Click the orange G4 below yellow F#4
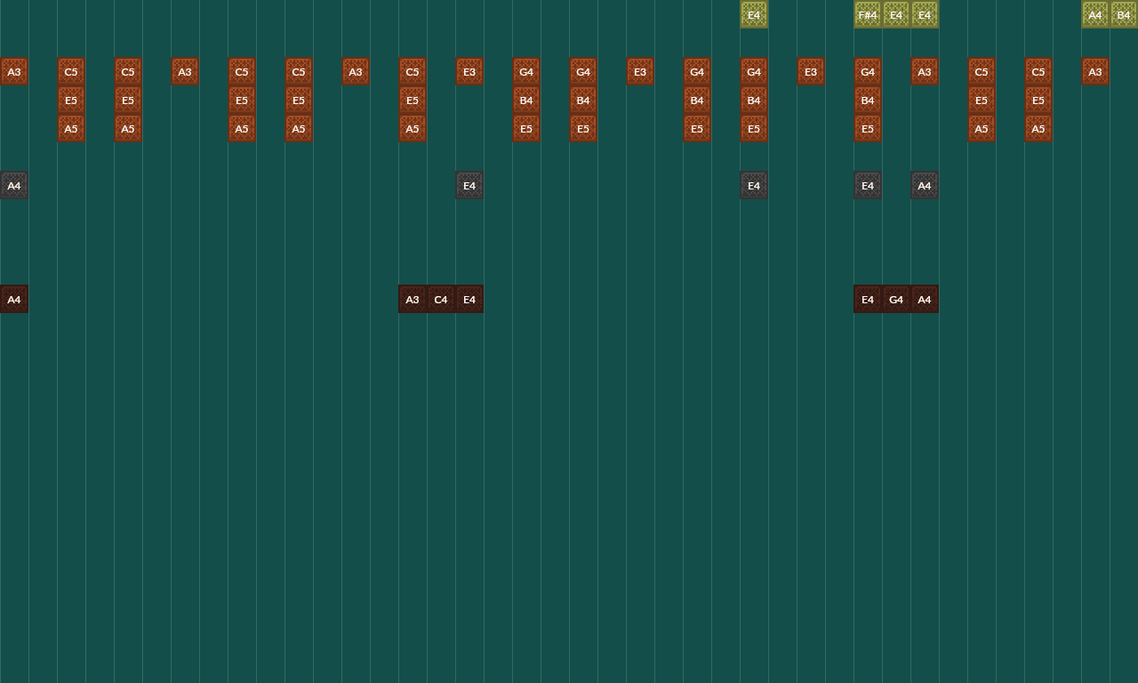This screenshot has width=1138, height=683. (x=868, y=71)
